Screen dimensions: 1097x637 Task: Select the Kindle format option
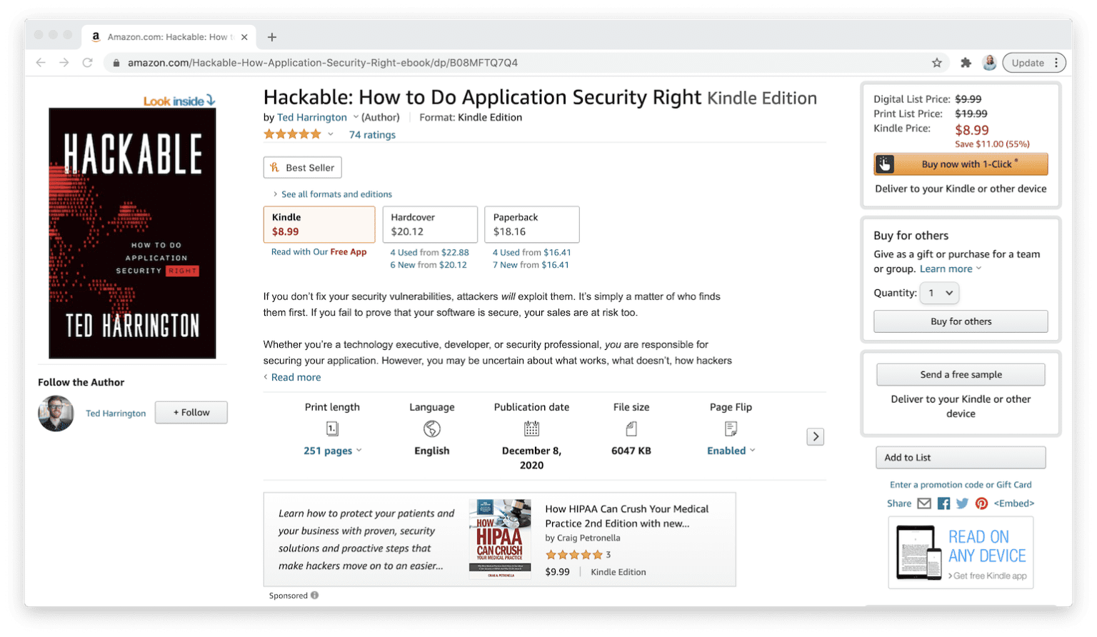319,224
